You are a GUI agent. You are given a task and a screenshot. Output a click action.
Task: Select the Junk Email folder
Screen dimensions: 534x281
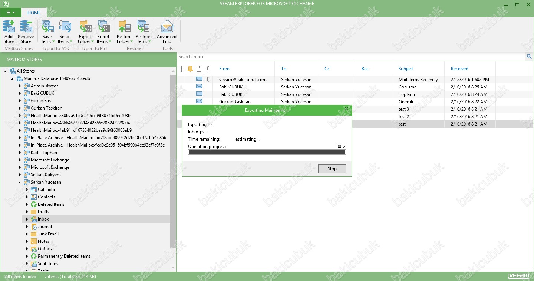coord(48,234)
